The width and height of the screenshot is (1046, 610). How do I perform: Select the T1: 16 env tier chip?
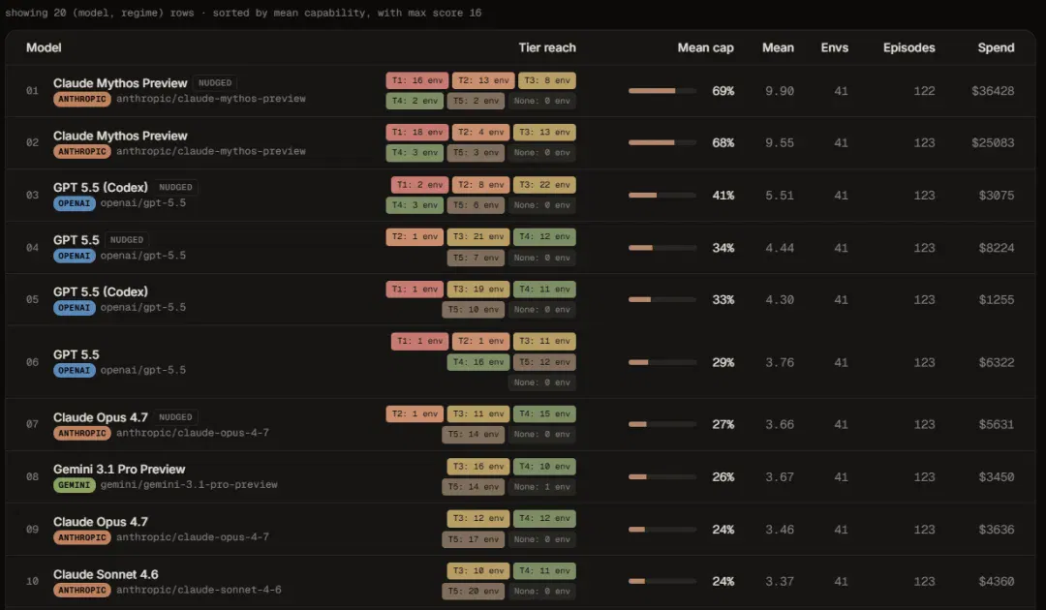click(x=416, y=80)
